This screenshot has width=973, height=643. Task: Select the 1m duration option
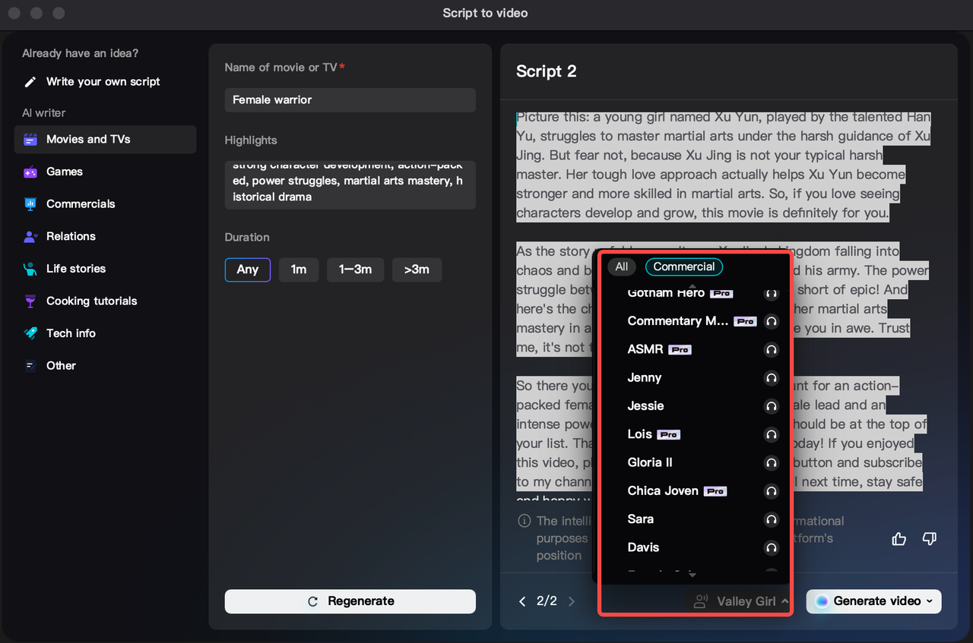(x=298, y=269)
